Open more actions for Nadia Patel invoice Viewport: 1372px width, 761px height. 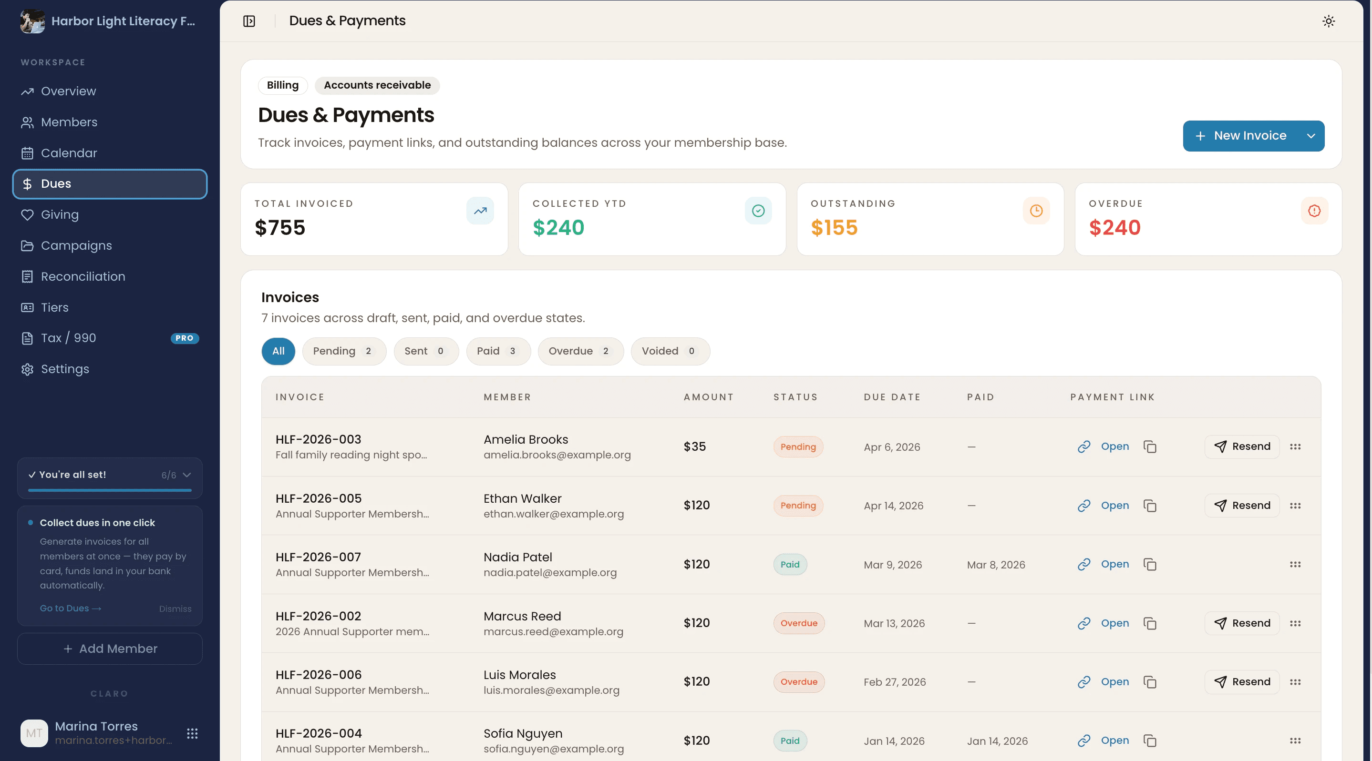1295,564
